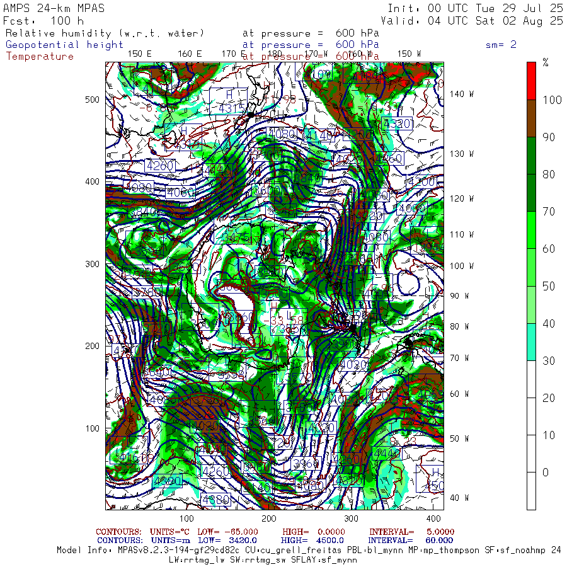Click the '4030' boxed contour label
This screenshot has width=567, height=567.
(353, 364)
